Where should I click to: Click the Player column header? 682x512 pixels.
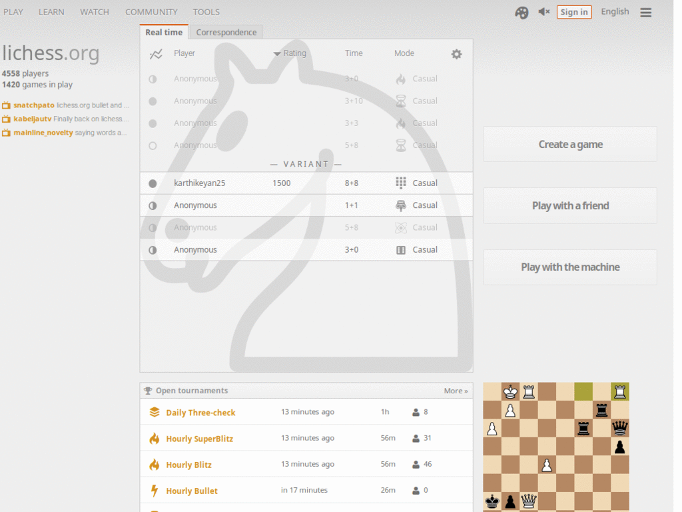pyautogui.click(x=184, y=53)
